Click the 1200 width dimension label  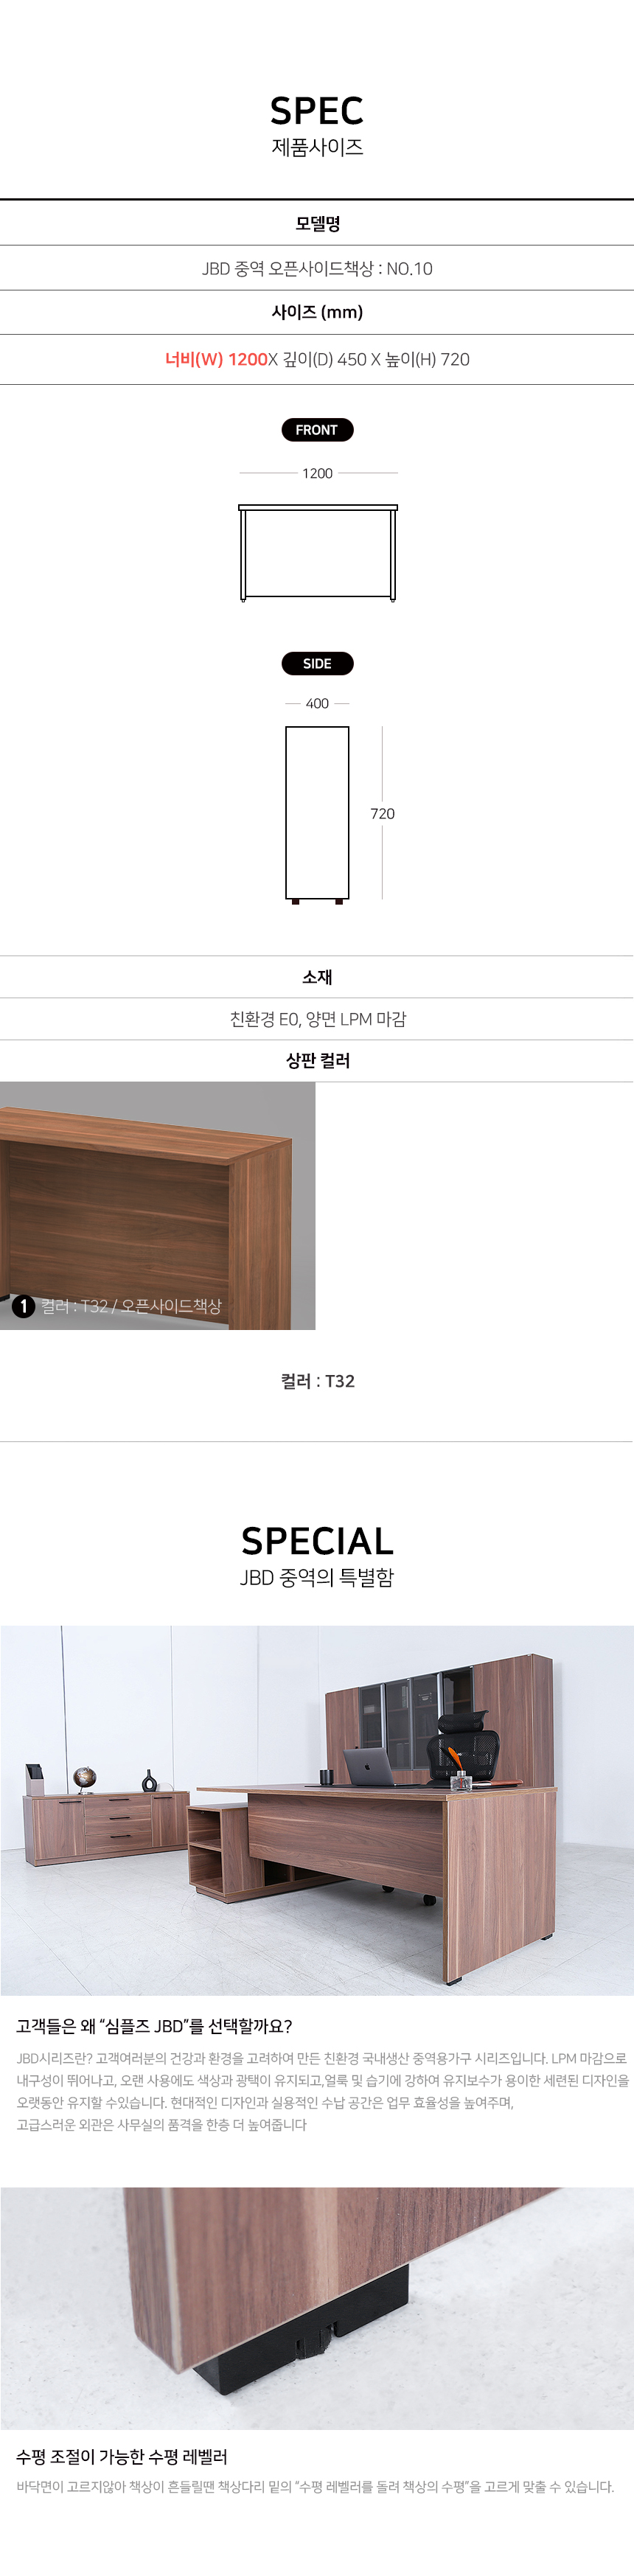click(317, 473)
